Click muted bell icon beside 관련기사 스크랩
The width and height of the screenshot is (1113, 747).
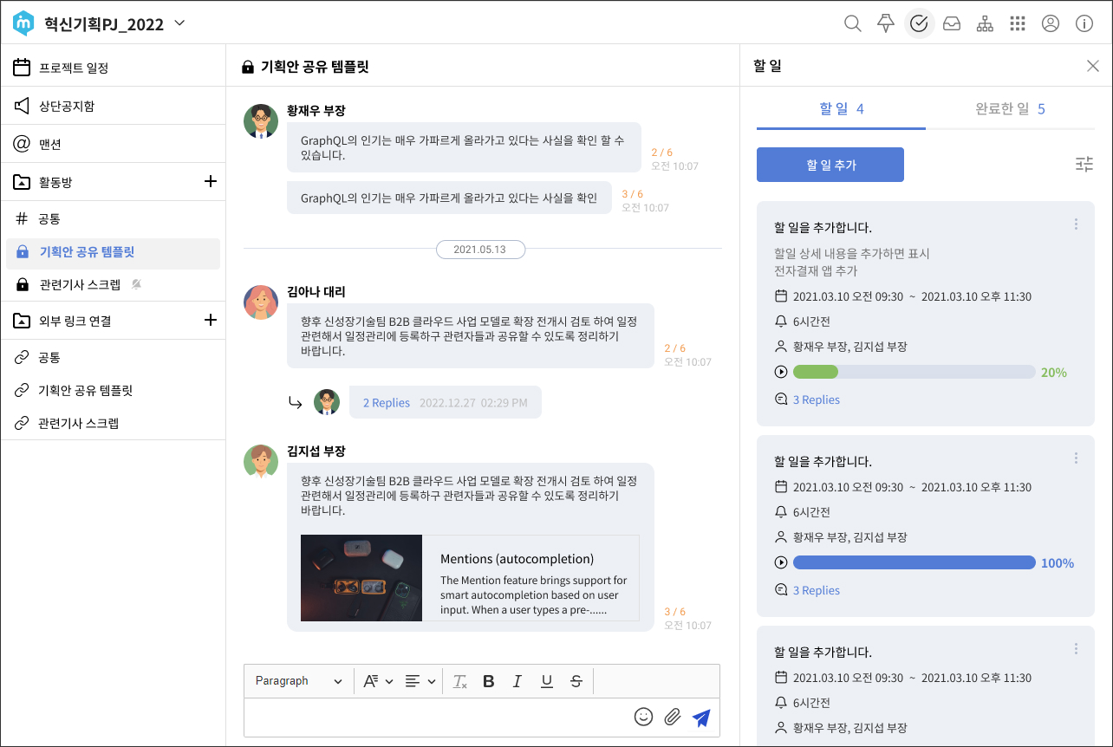[x=137, y=284]
